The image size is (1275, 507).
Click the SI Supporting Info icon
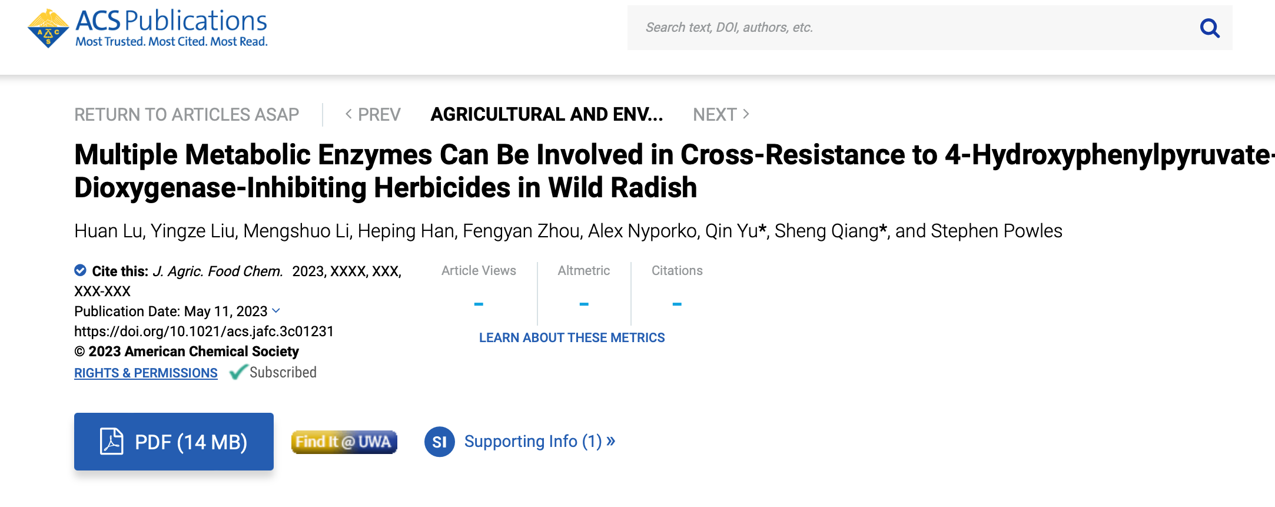coord(439,441)
